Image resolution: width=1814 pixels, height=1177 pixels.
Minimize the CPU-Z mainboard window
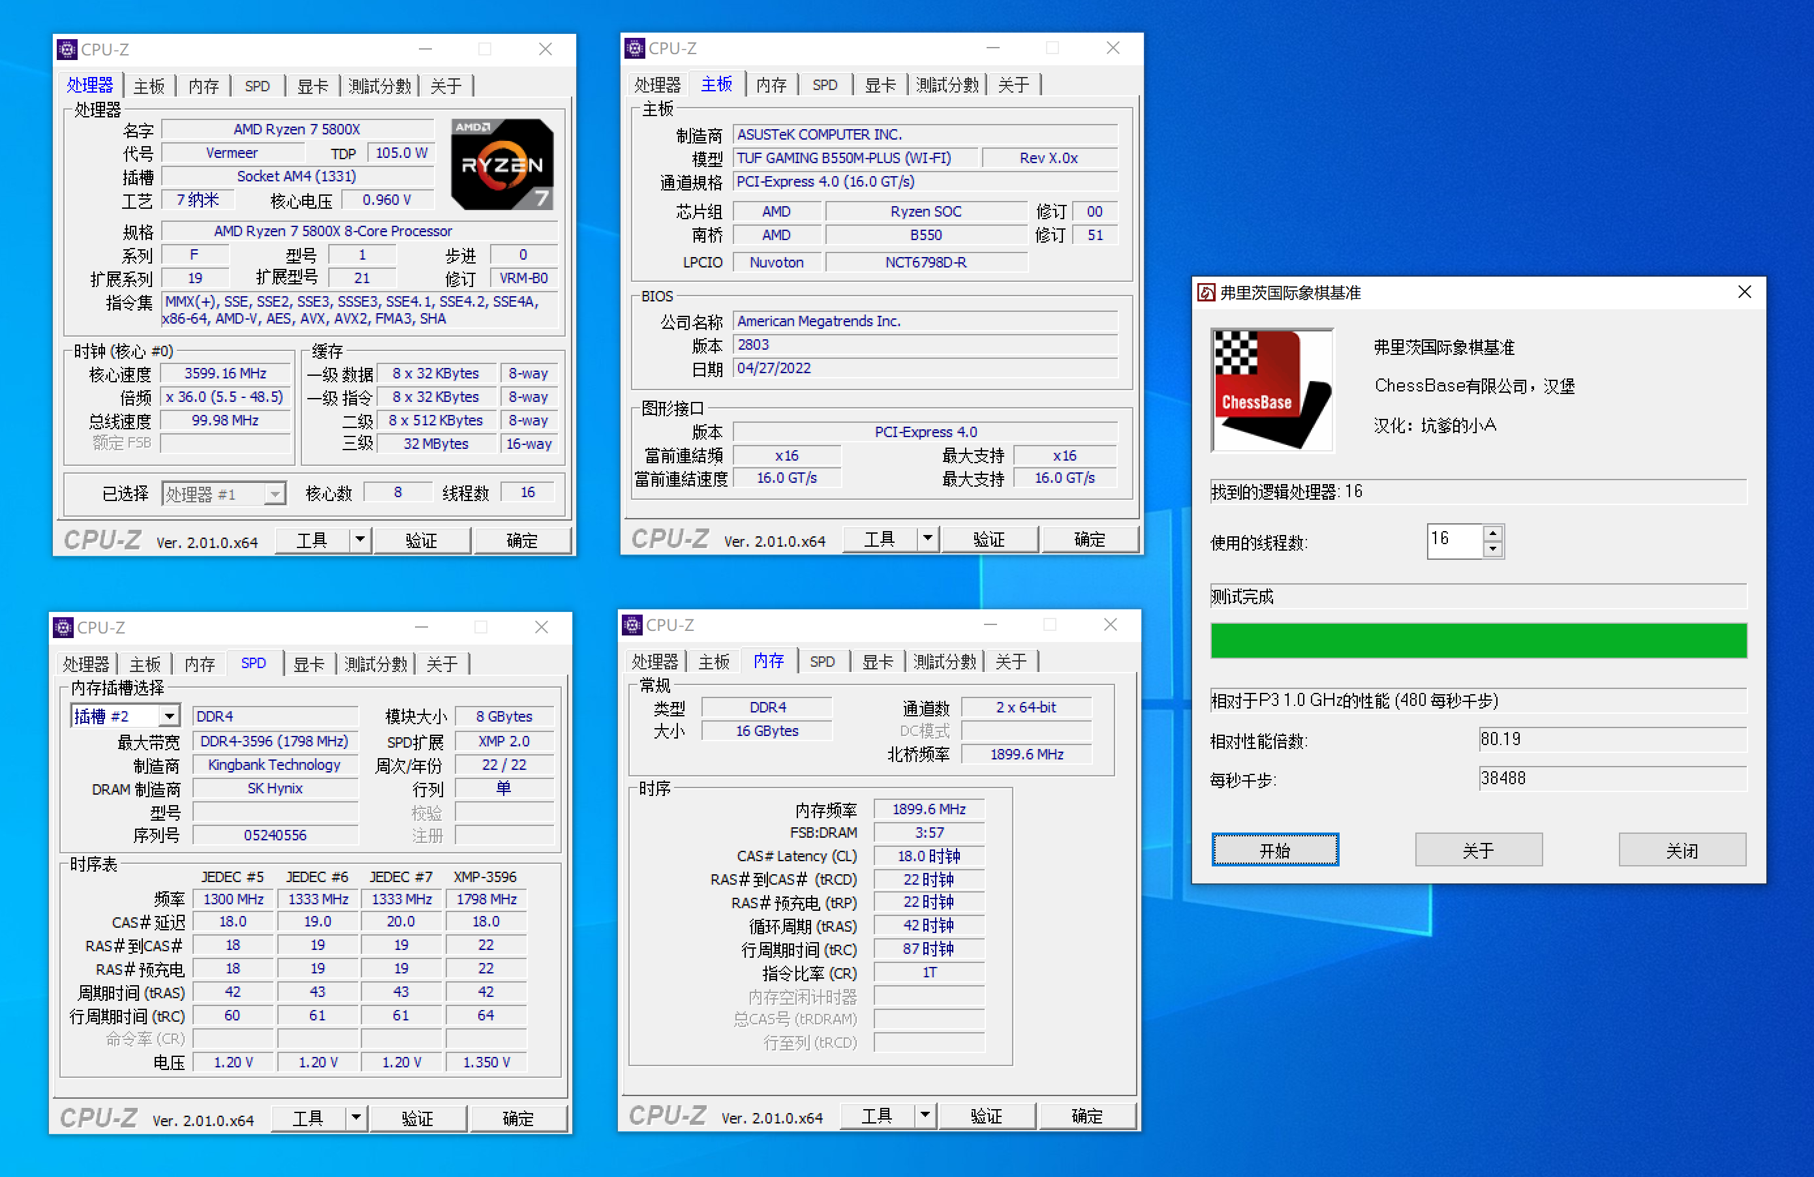[x=993, y=48]
